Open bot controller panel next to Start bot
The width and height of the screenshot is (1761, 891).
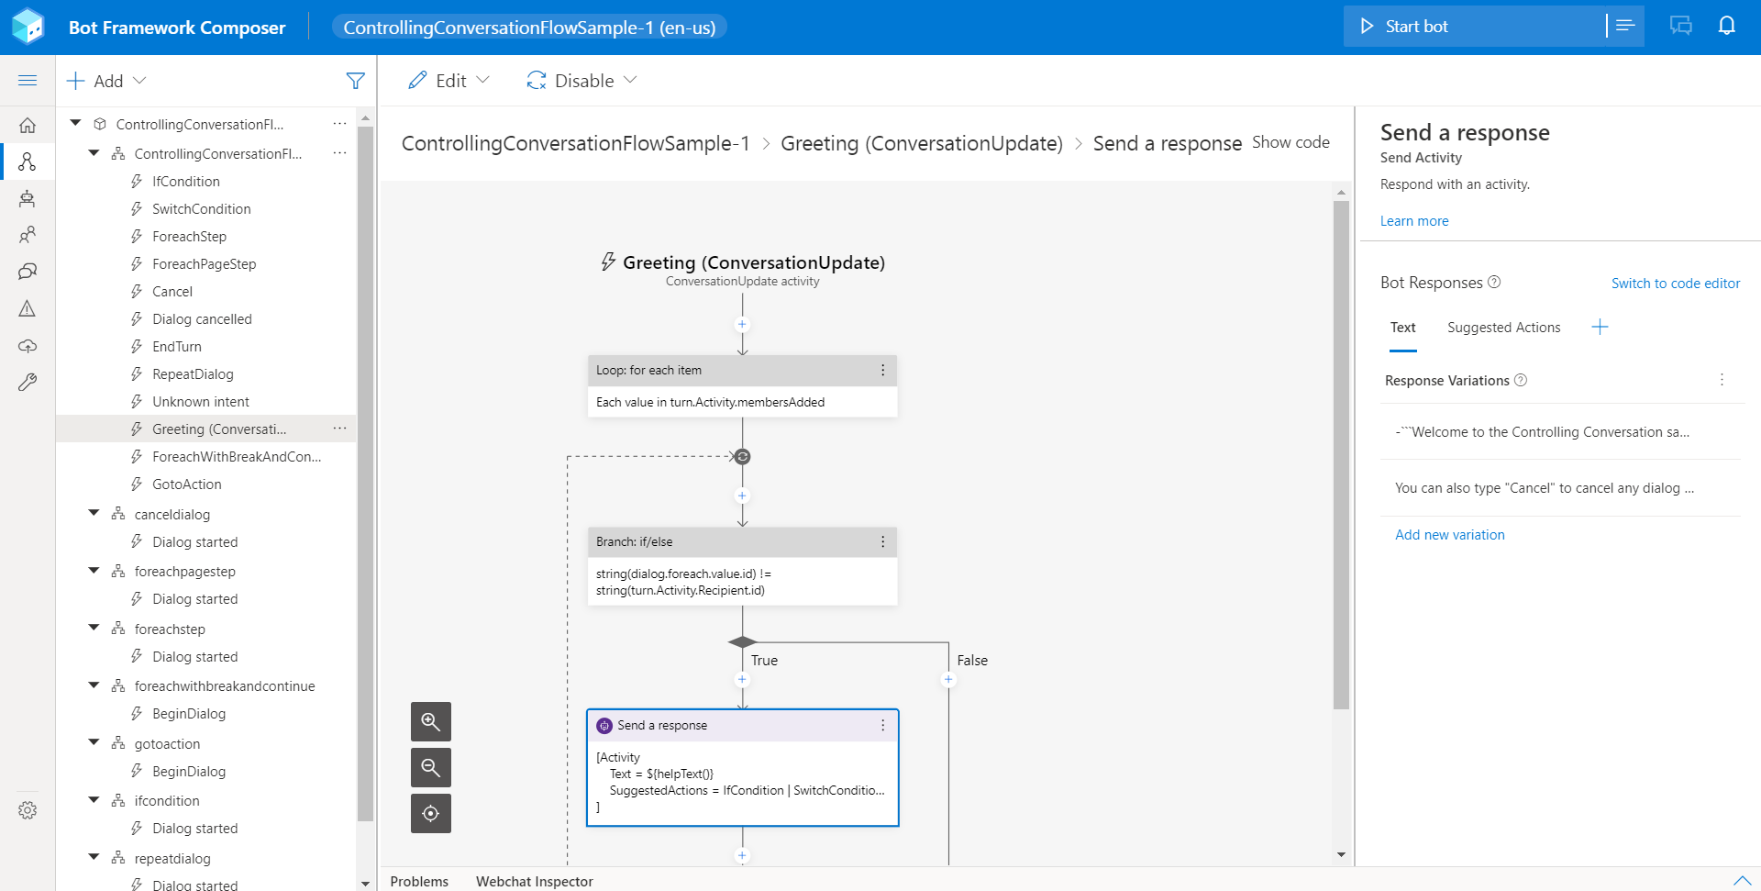1625,26
